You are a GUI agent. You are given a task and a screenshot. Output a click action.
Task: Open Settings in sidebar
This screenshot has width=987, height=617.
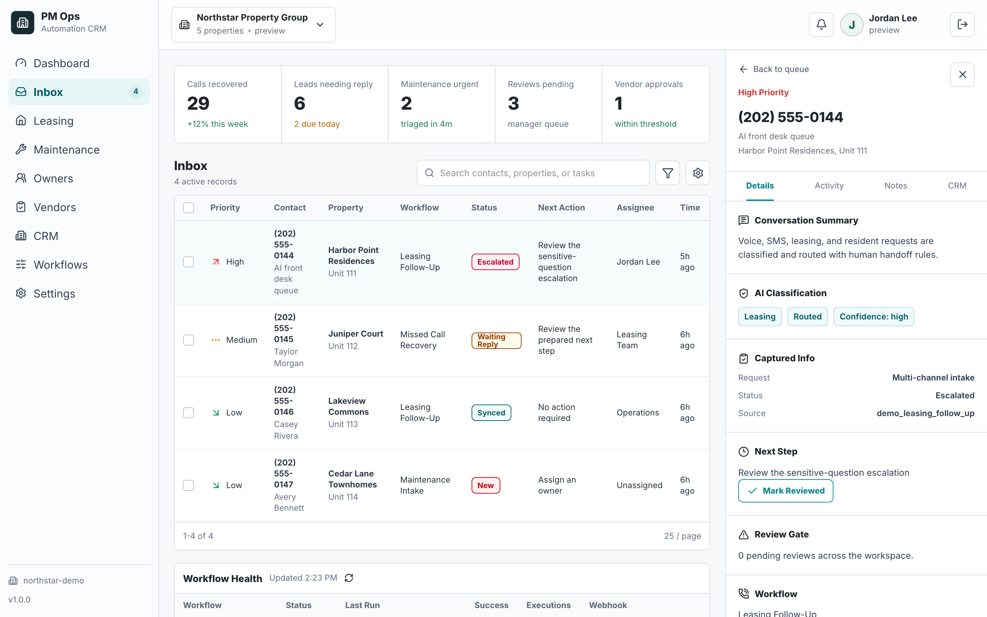[x=79, y=293]
